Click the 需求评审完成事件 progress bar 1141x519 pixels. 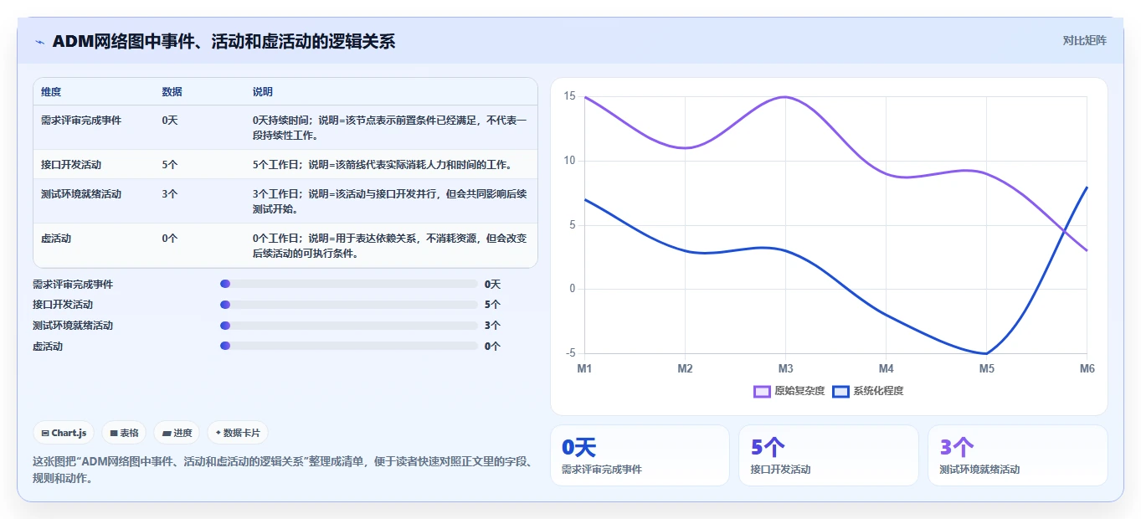click(348, 285)
